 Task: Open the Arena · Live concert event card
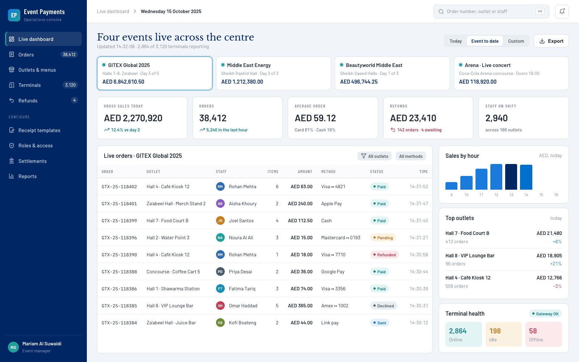click(x=511, y=73)
